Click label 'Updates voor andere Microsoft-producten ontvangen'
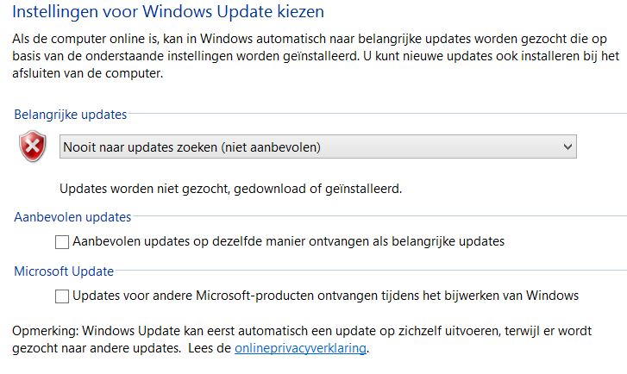This screenshot has height=374, width=627. 326,296
